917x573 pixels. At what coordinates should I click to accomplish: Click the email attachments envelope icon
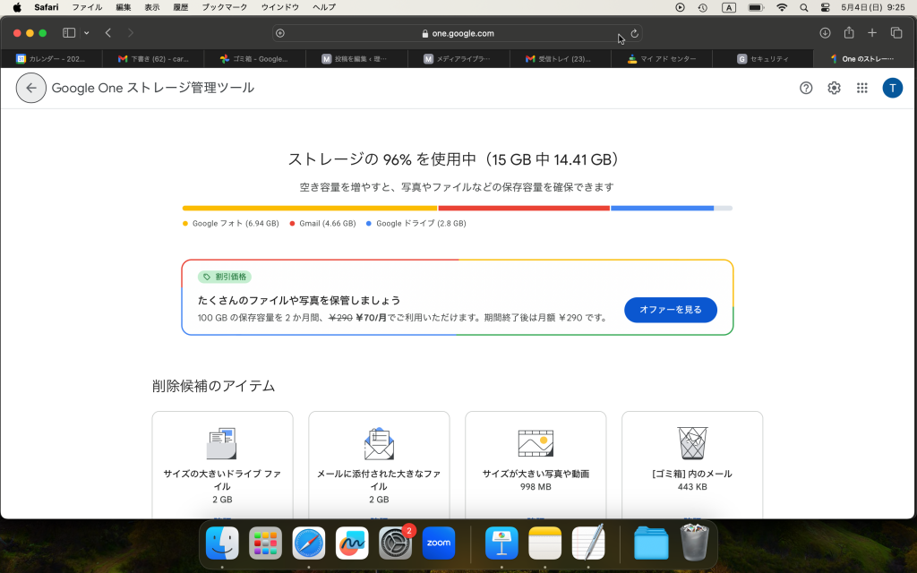379,443
